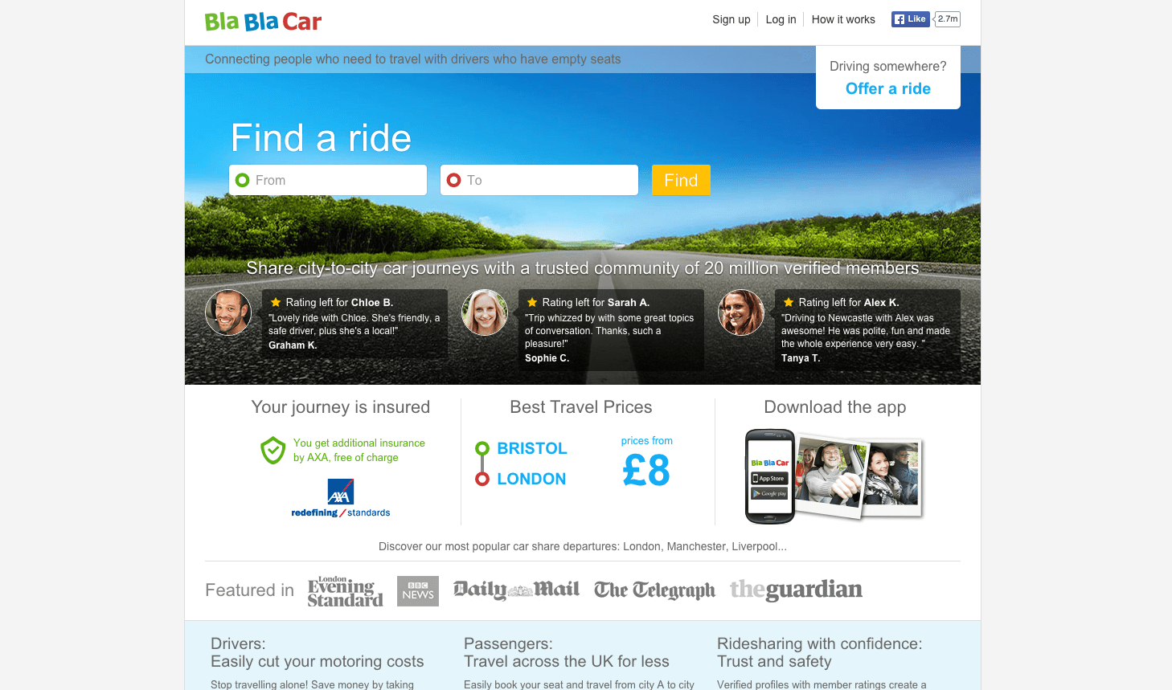Viewport: 1172px width, 690px height.
Task: Click the Facebook Like button
Action: click(910, 19)
